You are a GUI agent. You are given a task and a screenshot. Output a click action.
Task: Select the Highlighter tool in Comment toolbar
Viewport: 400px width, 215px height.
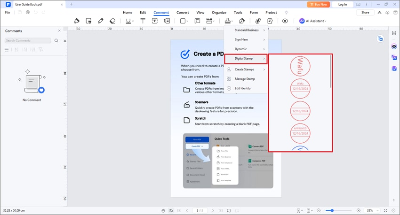click(77, 21)
